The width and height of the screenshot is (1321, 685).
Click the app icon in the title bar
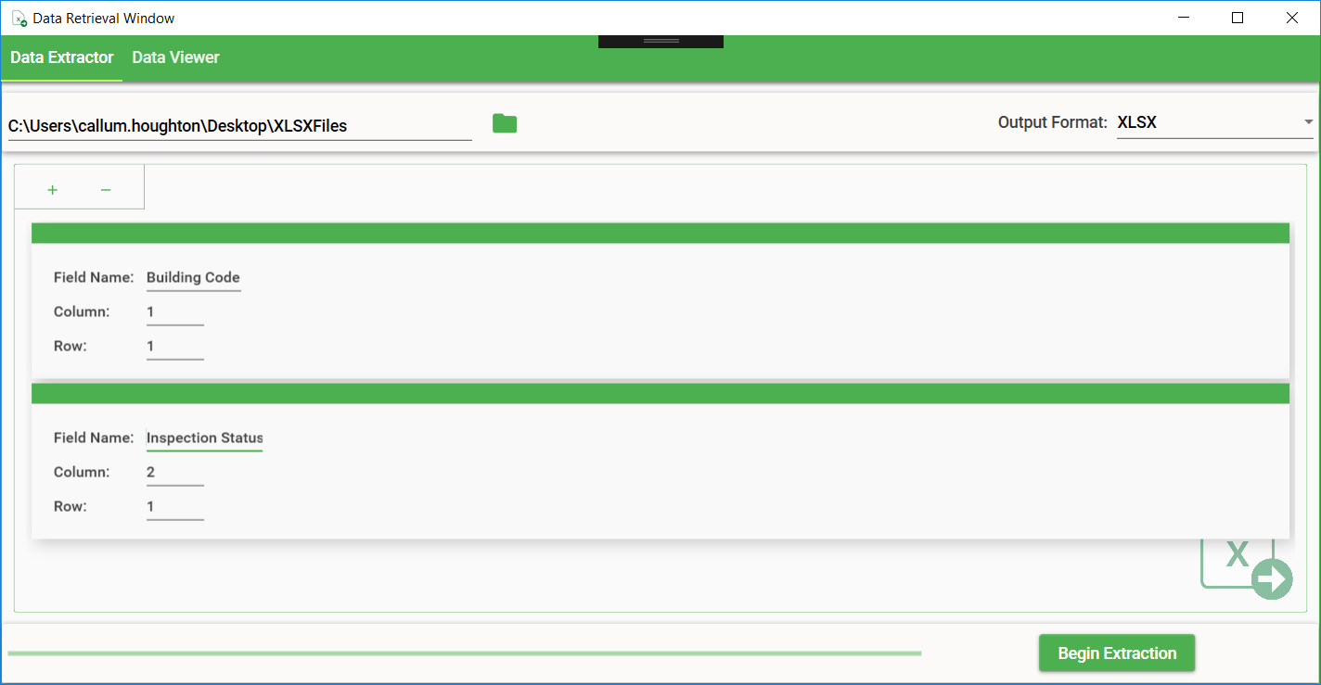(19, 18)
